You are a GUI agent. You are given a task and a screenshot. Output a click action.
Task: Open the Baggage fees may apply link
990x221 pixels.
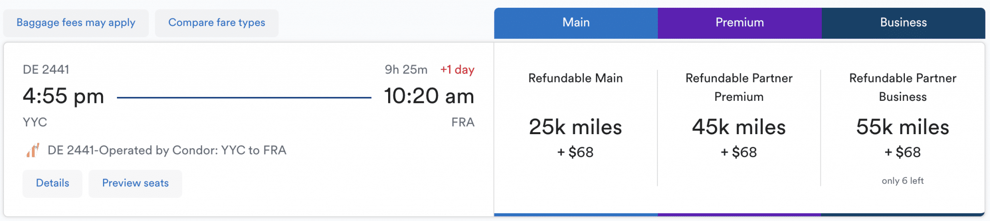pyautogui.click(x=76, y=23)
